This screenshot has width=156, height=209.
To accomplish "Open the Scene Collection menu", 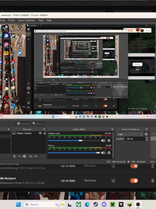I will (26, 20).
